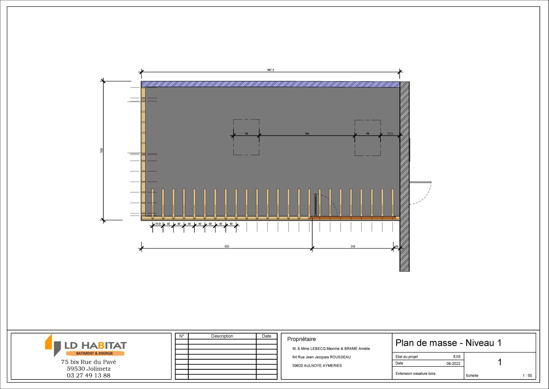Click the 'Date' revision table header
Screen dimensions: 549x389
pyautogui.click(x=266, y=336)
